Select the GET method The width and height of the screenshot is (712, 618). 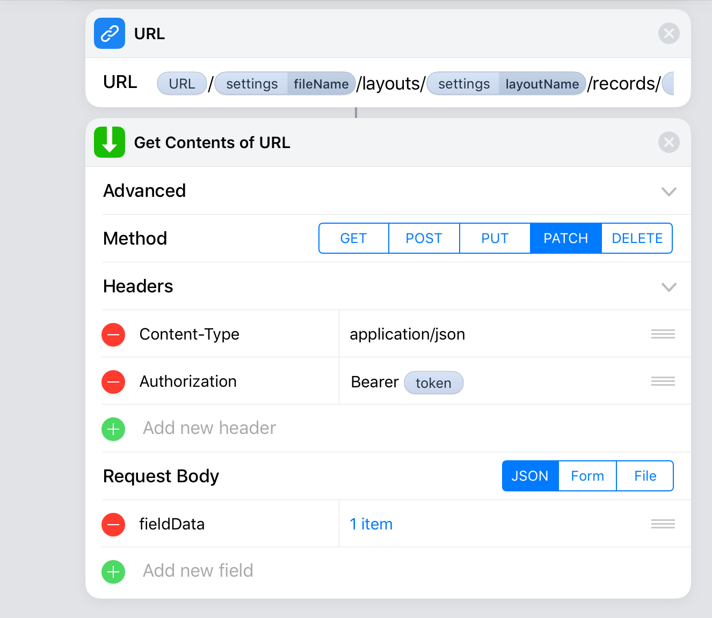tap(353, 238)
